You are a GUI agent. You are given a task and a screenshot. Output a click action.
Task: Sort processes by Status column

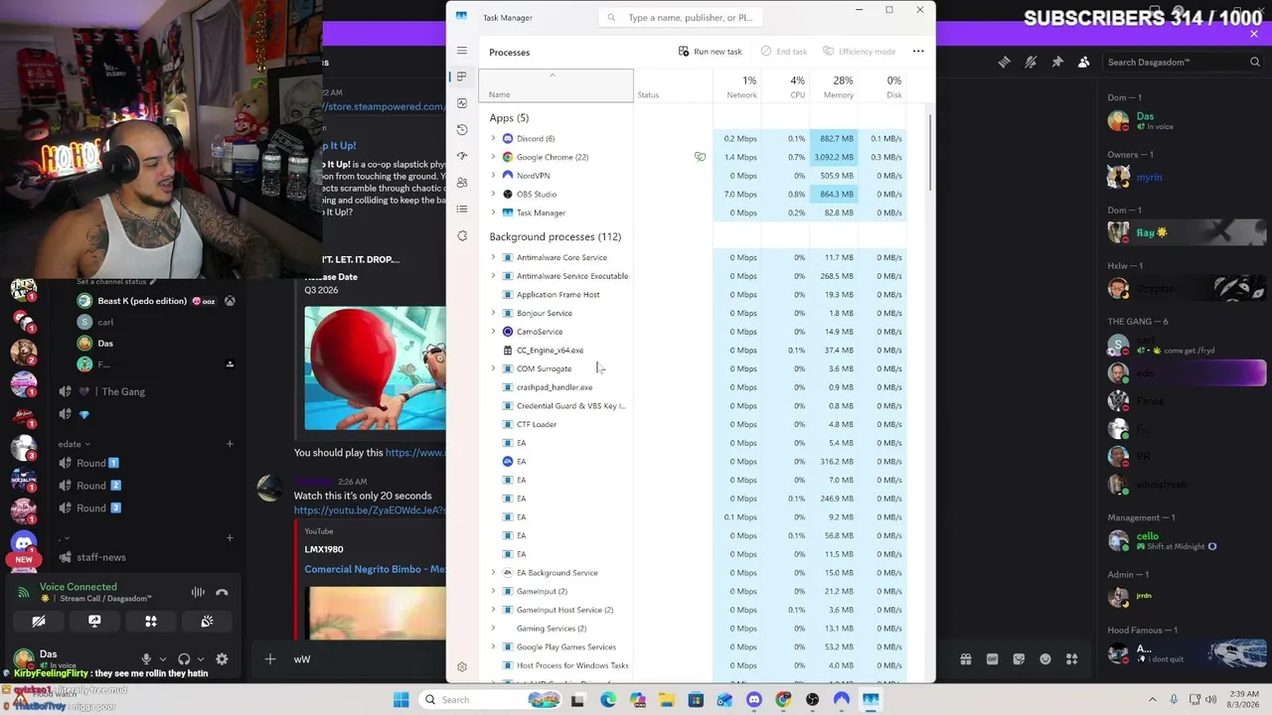pos(673,86)
